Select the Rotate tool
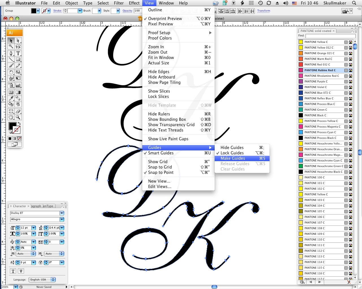 coord(11,72)
